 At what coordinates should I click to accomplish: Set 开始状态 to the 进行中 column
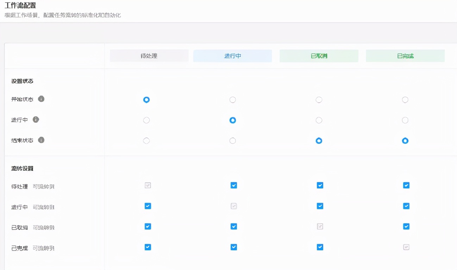click(232, 99)
